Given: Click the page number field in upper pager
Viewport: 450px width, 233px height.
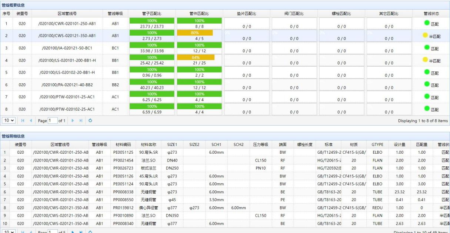Looking at the screenshot, I should [53, 121].
